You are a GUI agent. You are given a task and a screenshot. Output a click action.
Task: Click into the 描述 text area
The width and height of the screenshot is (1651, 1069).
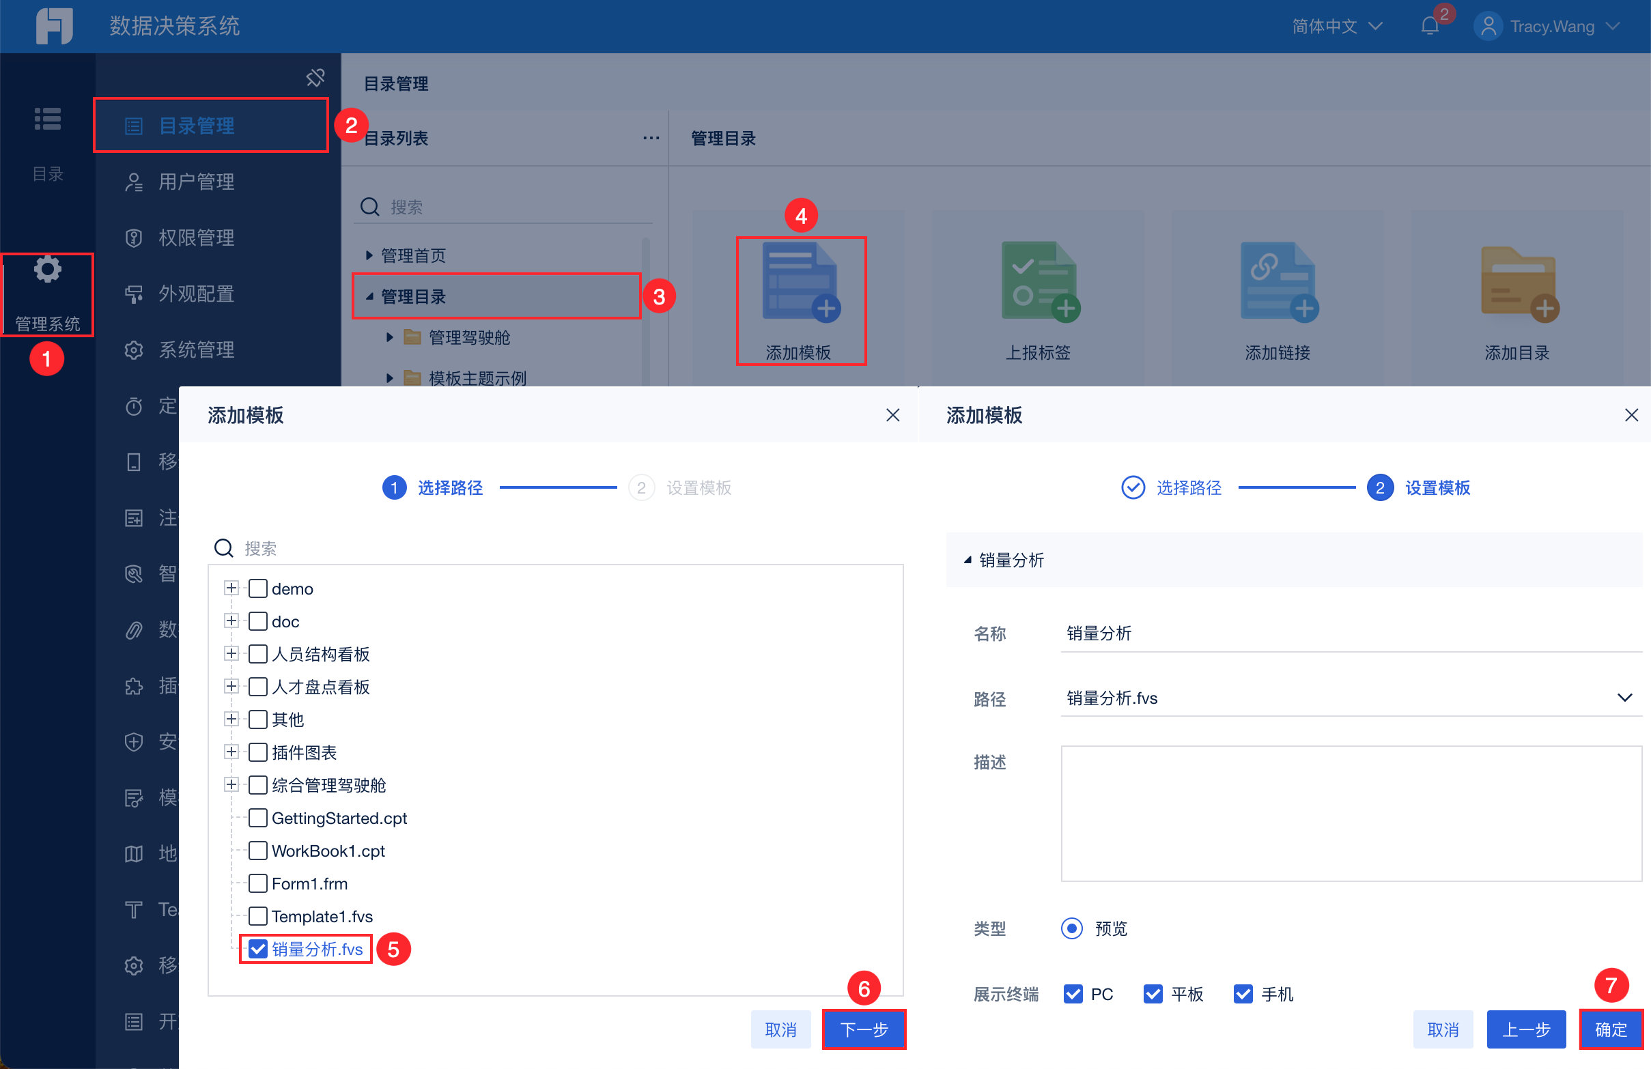point(1351,814)
